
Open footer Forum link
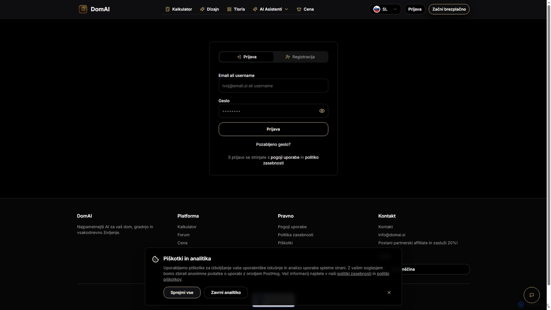coord(183,235)
